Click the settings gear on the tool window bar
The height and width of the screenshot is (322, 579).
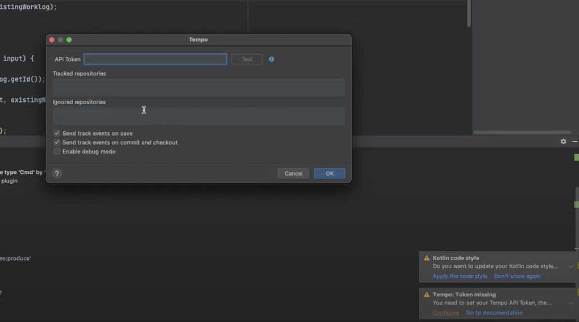pos(563,141)
